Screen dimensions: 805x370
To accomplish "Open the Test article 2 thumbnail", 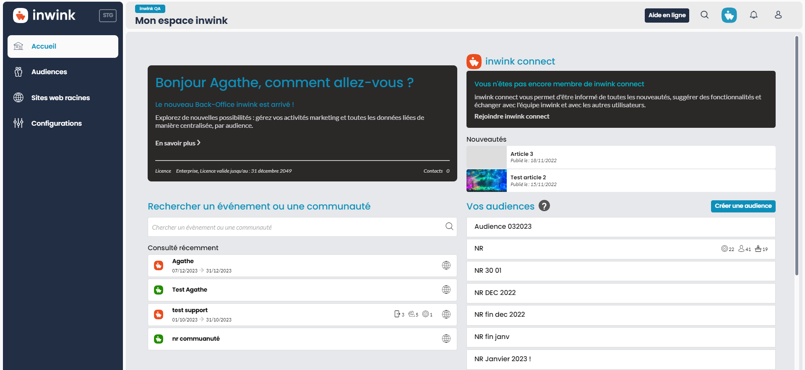I will pyautogui.click(x=487, y=181).
